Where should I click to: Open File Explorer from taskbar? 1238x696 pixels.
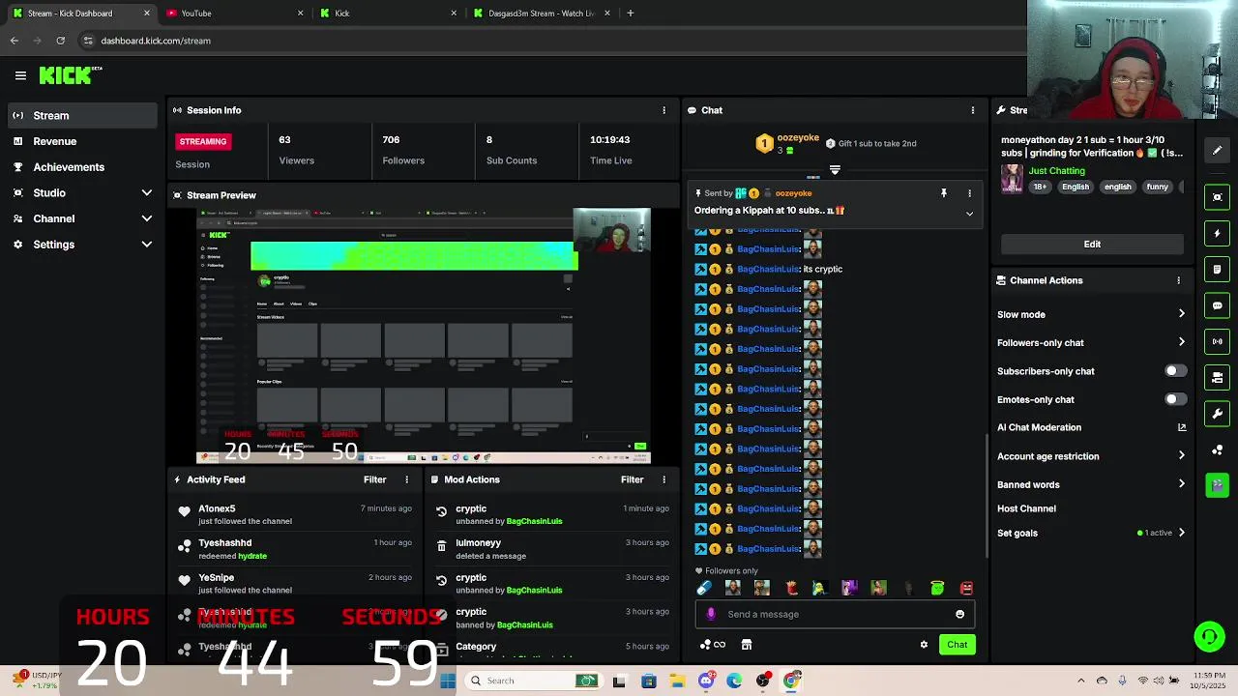[x=677, y=681]
